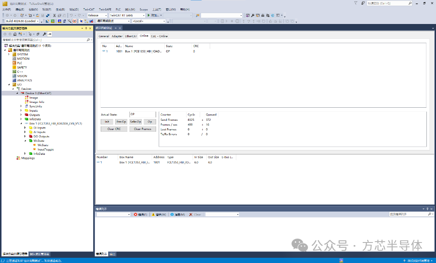Click the Reload Devices icon
This screenshot has height=263, width=436.
tap(65, 21)
